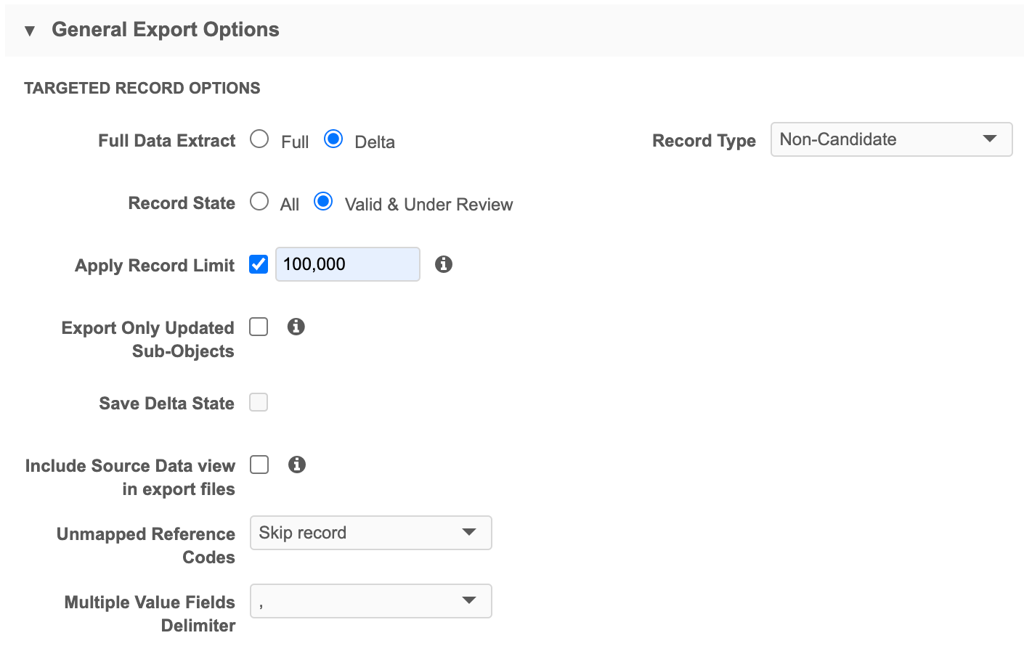Show info for Export Only Updated Sub-Objects
Image resolution: width=1024 pixels, height=646 pixels.
pos(296,327)
